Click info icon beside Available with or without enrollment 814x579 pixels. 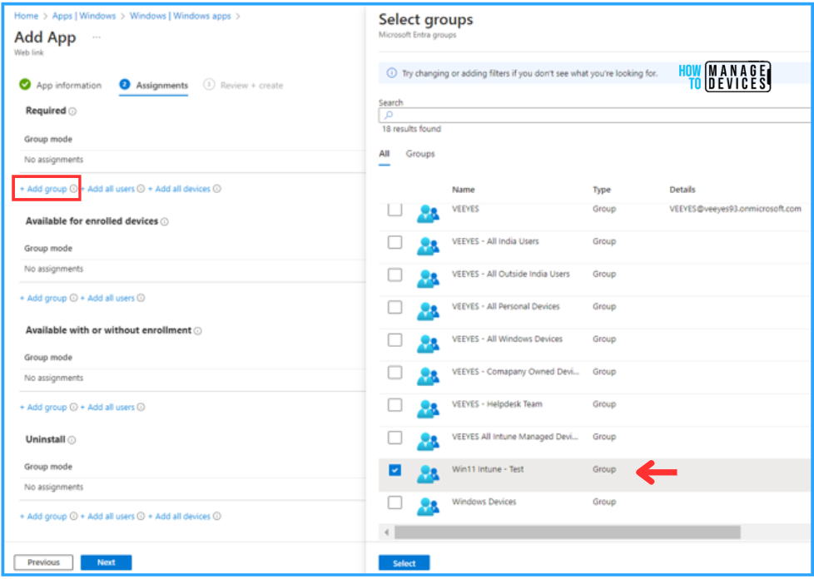tap(198, 331)
